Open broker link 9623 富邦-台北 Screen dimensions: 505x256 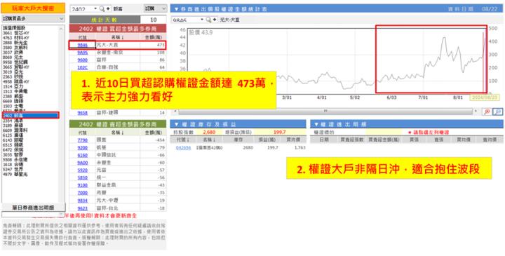click(x=83, y=208)
